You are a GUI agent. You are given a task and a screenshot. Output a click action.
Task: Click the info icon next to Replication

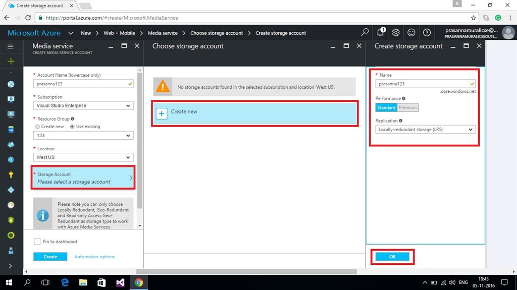click(x=400, y=121)
